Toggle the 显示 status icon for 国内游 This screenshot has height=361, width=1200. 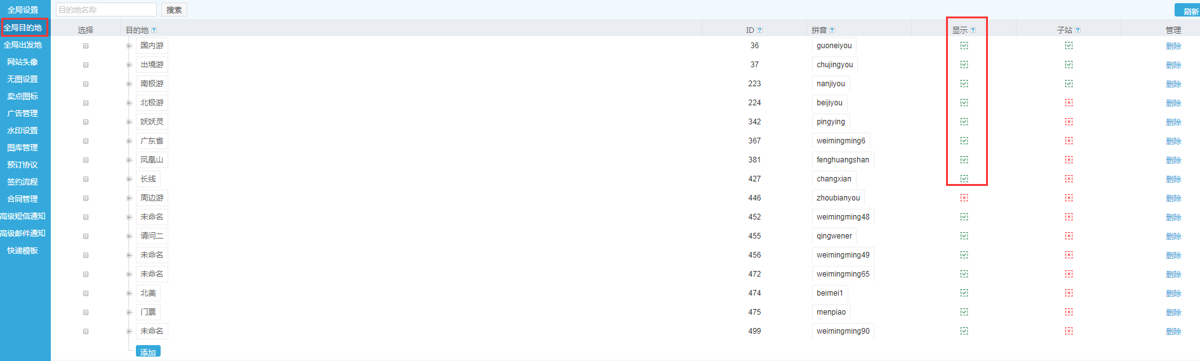coord(964,46)
